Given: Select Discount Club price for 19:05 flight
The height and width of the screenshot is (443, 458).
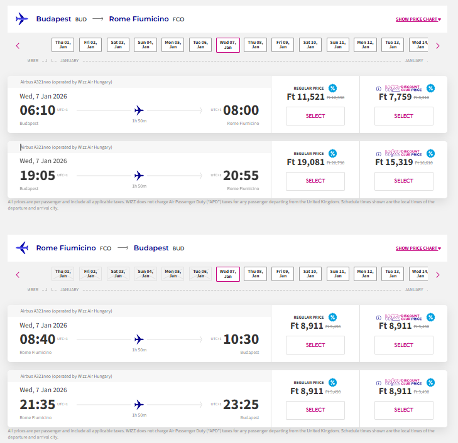Looking at the screenshot, I should click(x=403, y=181).
